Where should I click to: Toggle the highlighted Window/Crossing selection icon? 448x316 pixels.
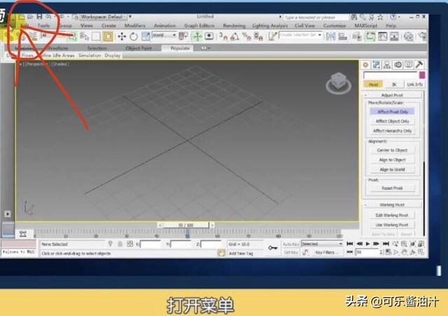tap(108, 36)
